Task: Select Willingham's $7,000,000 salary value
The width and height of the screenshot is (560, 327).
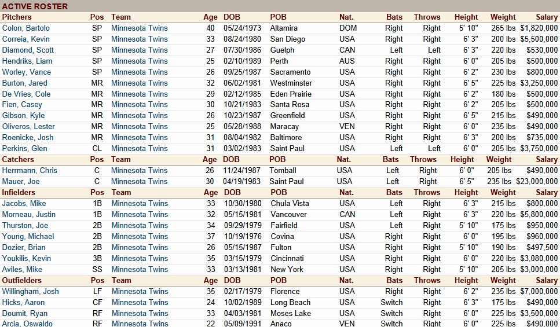Action: (x=539, y=292)
